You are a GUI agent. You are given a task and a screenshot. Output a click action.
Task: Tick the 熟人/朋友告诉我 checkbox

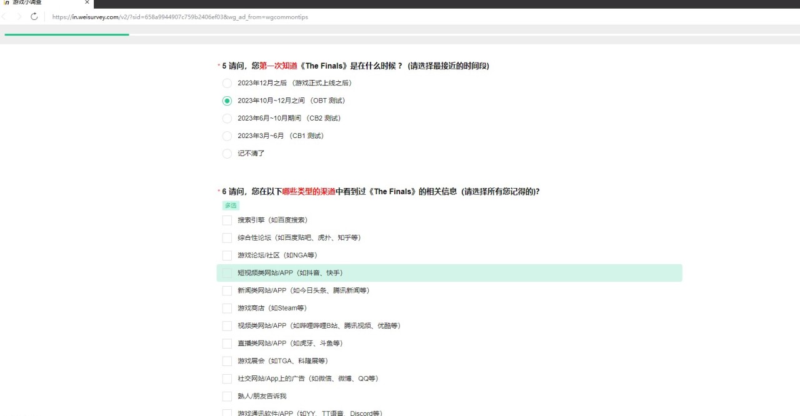[227, 396]
